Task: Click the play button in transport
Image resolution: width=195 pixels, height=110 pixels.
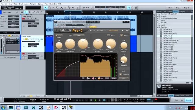Action: (95, 100)
